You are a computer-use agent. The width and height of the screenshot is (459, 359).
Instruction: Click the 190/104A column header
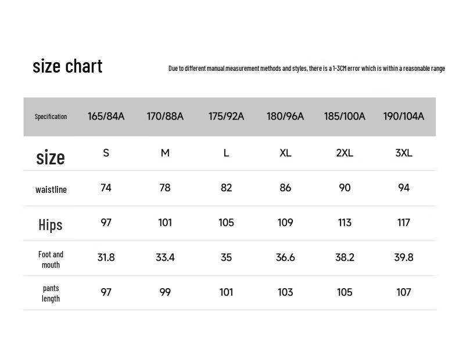[404, 116]
